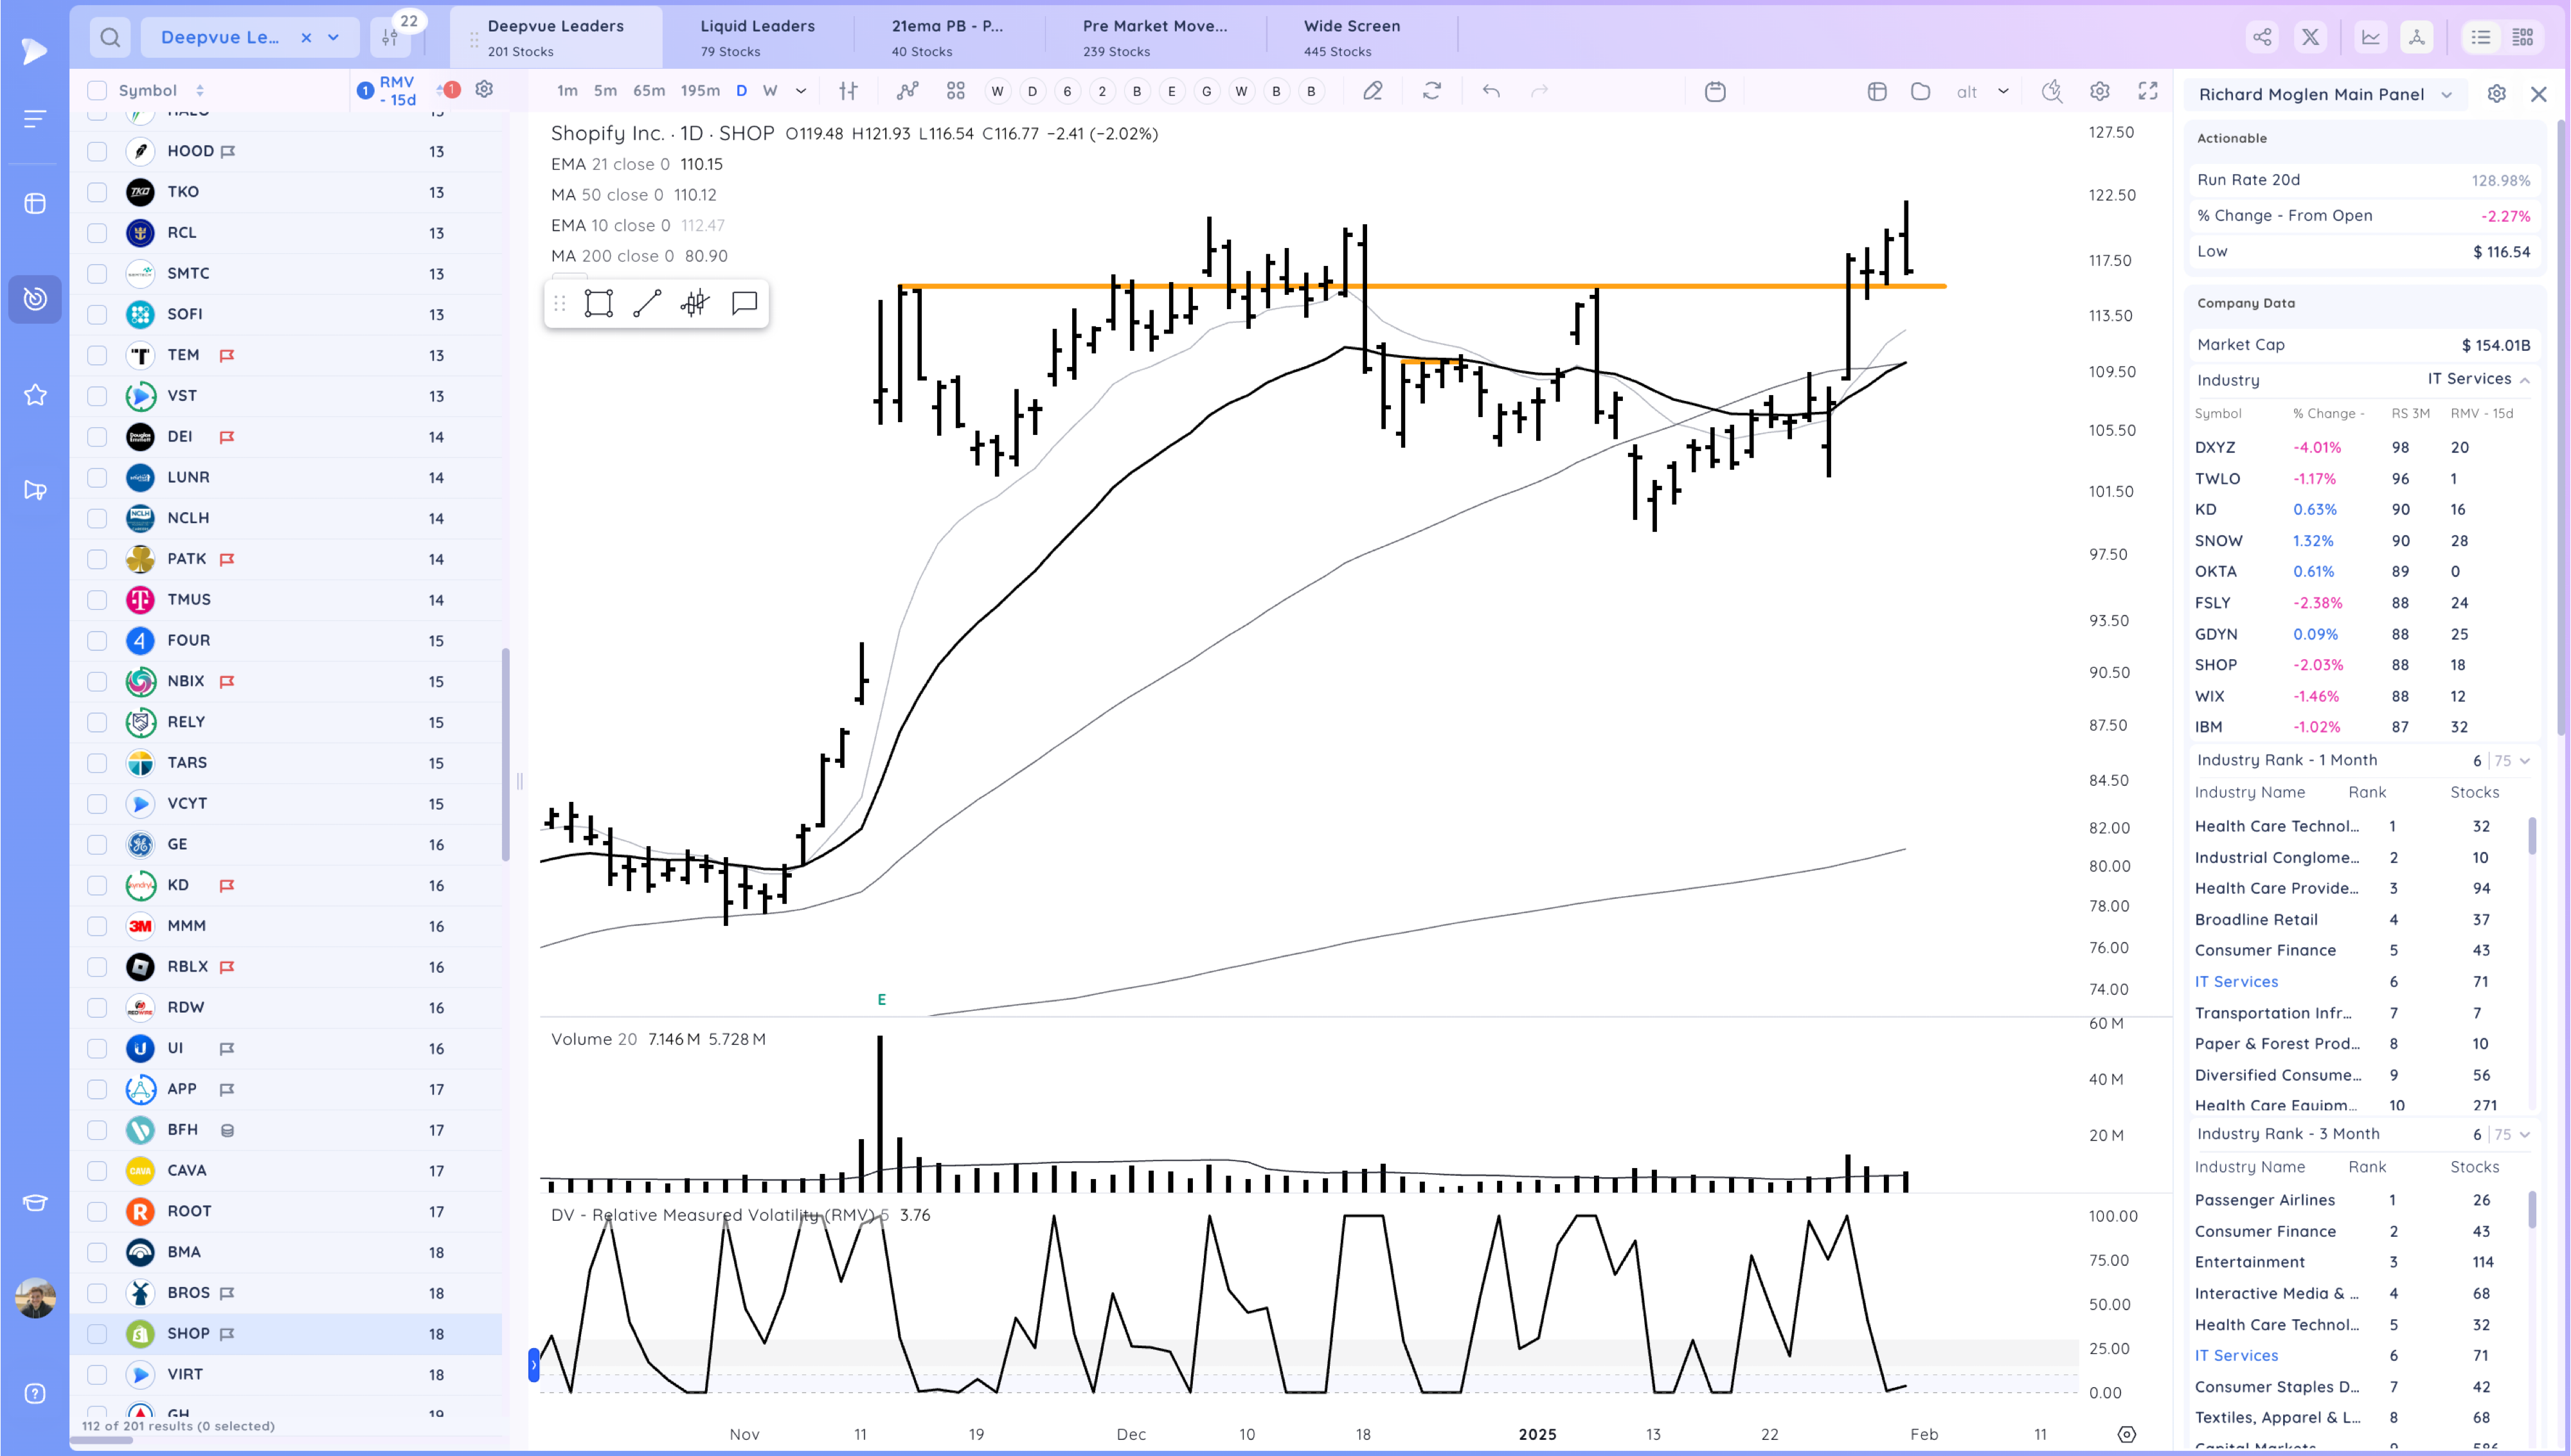The image size is (2571, 1456).
Task: Collapse the Industry IT Services expander
Action: point(2524,380)
